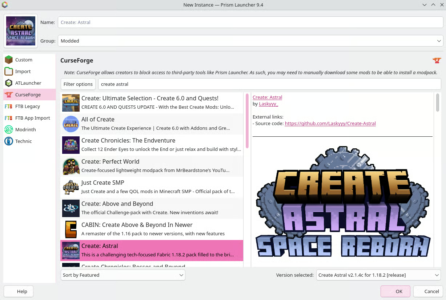
Task: Click the Name input field
Action: coord(250,22)
